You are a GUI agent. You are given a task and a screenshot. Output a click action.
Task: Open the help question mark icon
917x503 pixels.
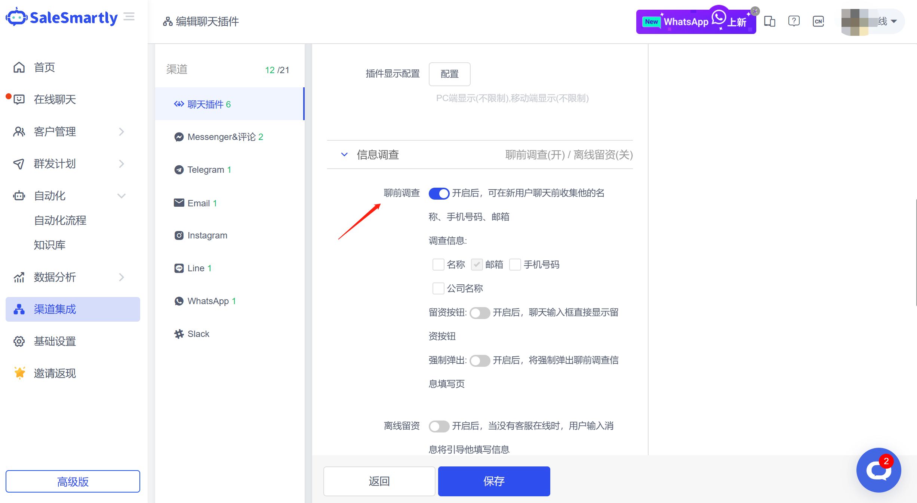tap(794, 21)
